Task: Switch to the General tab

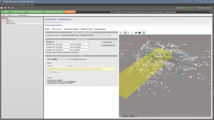Action: click(47, 29)
